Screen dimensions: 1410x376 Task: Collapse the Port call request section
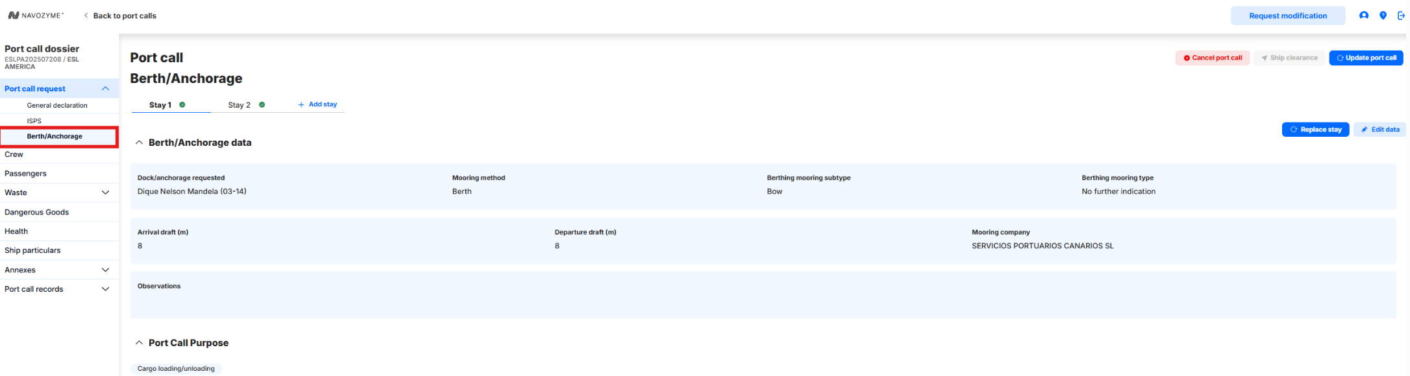(105, 89)
